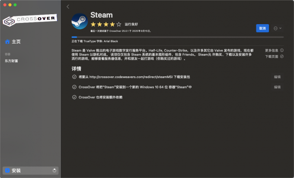Click the last-tested CrossOver 25.0.1 text

pos(121,31)
